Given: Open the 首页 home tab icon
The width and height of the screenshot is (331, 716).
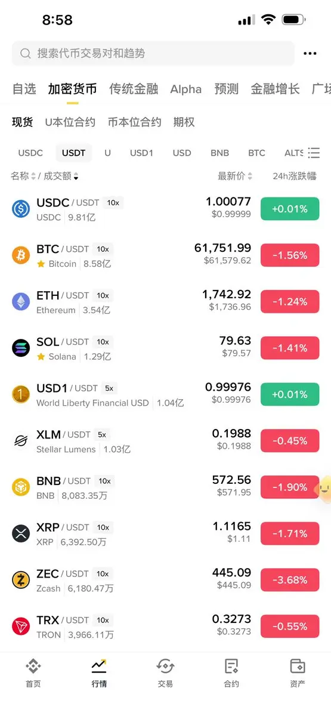Looking at the screenshot, I should click(33, 666).
